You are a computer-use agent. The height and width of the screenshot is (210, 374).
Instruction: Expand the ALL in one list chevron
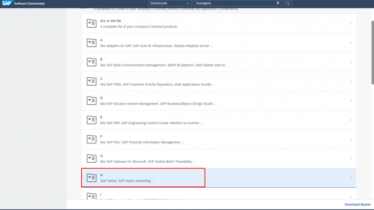coord(351,24)
